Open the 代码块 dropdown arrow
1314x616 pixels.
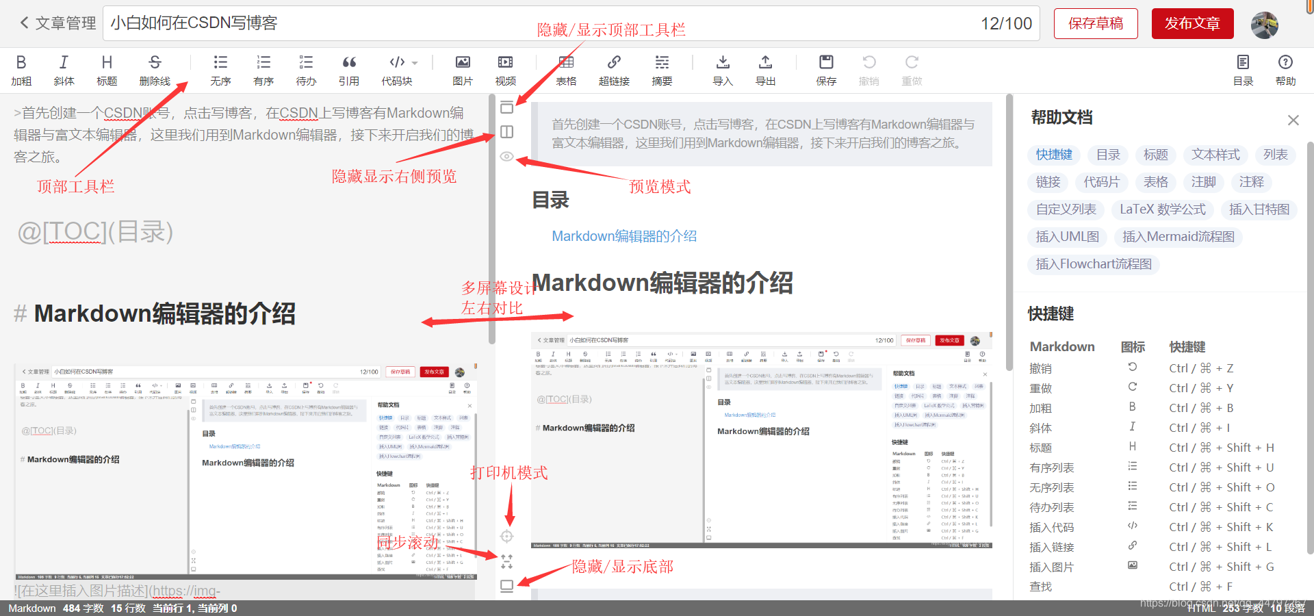[415, 63]
